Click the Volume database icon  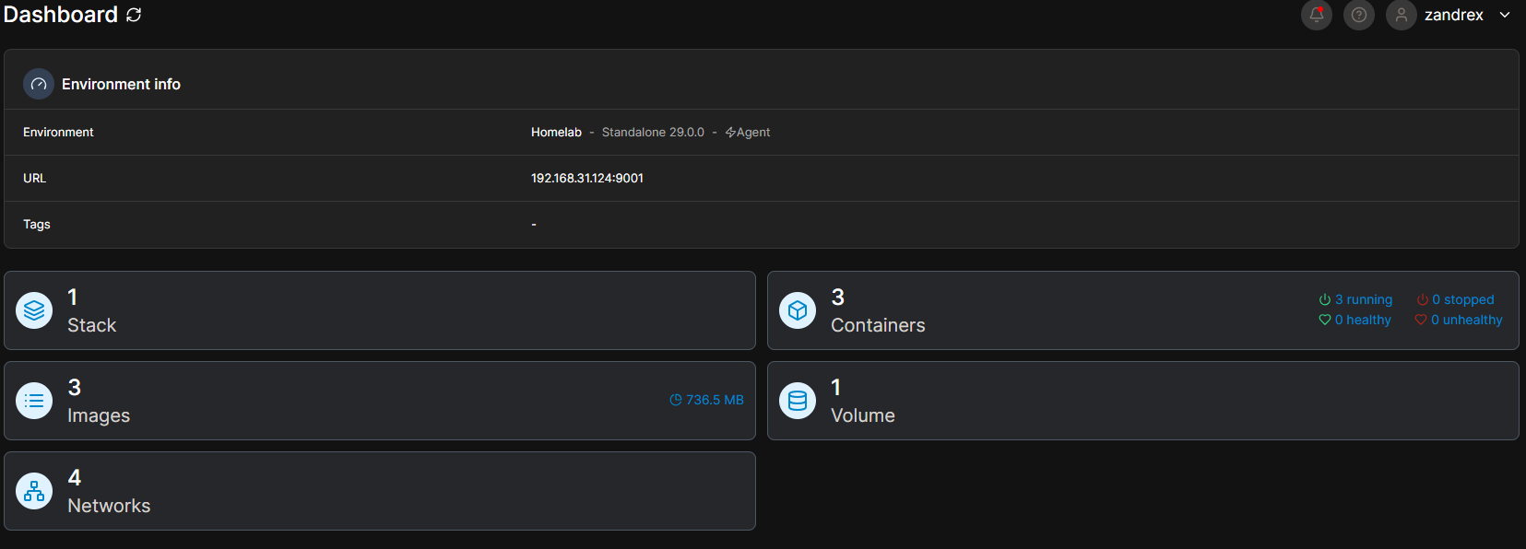(x=798, y=401)
